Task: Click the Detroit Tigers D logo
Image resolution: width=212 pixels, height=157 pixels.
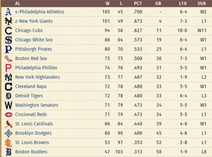Action: point(9,96)
